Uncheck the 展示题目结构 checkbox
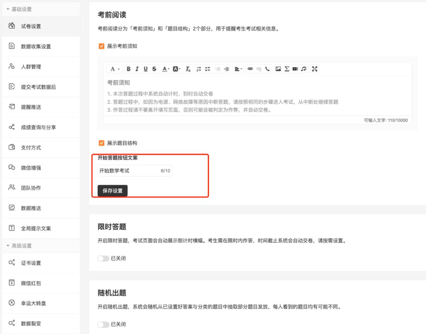 tap(101, 143)
